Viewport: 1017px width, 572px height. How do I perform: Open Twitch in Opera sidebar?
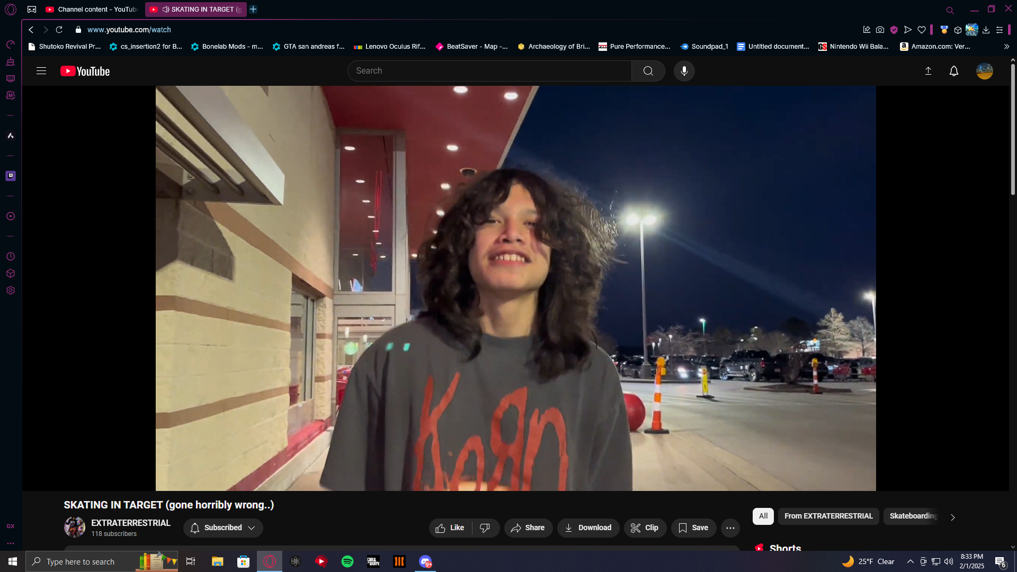point(11,176)
